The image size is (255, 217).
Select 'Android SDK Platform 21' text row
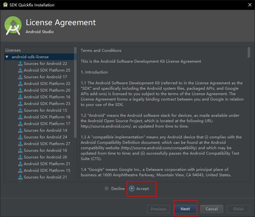pyautogui.click(x=47, y=164)
